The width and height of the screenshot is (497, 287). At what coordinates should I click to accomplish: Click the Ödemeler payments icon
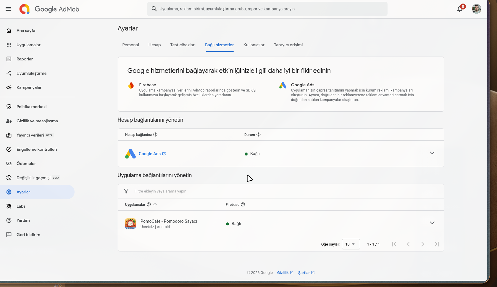(9, 163)
